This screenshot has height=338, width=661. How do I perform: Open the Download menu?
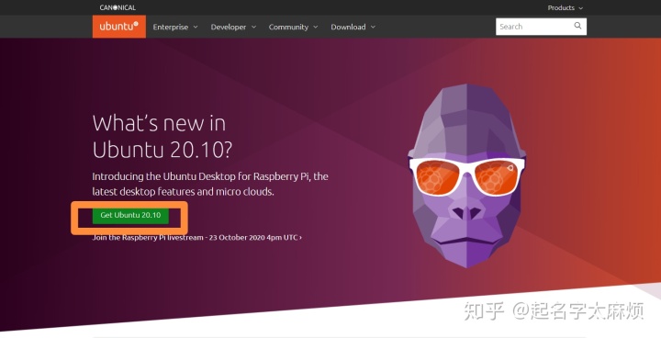tap(353, 27)
